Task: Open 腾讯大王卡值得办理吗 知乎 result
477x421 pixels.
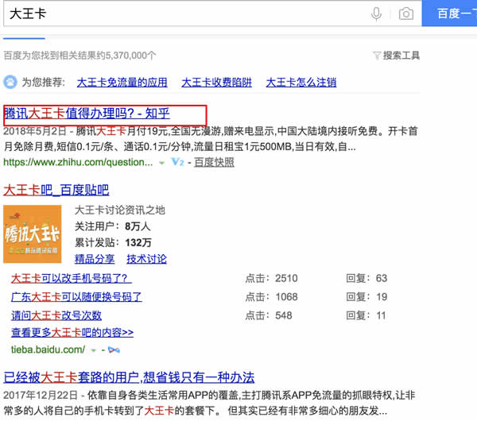Action: coord(87,113)
